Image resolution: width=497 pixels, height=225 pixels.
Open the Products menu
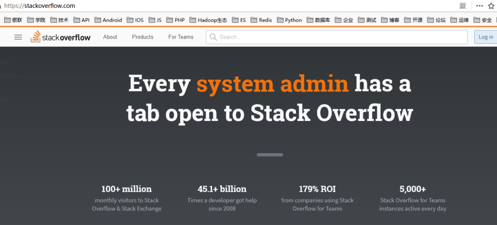(x=143, y=37)
